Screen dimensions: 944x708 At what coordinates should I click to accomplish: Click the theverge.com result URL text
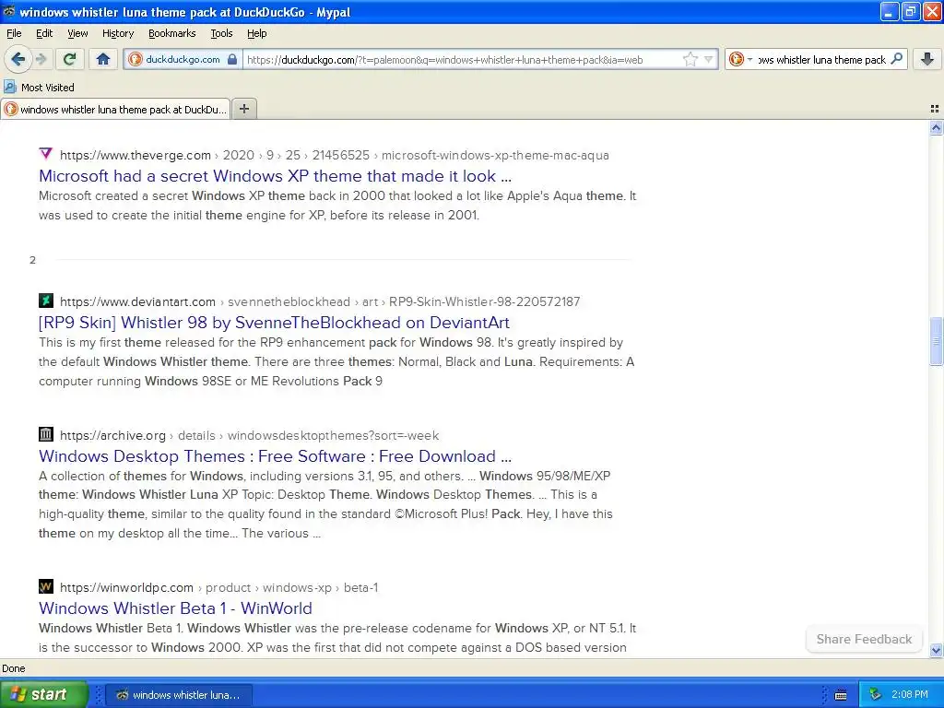[334, 155]
